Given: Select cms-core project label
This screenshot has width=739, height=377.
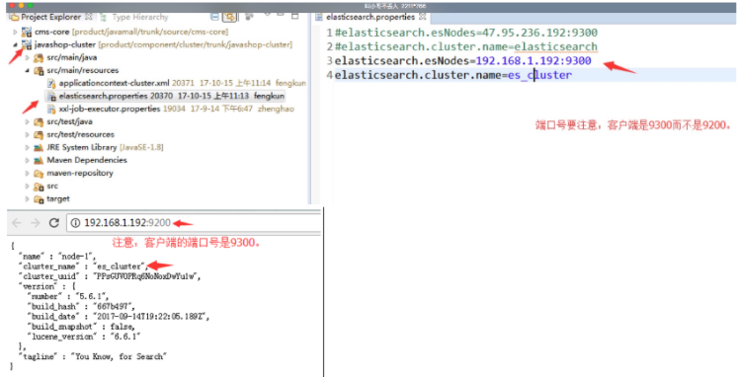Looking at the screenshot, I should 52,32.
